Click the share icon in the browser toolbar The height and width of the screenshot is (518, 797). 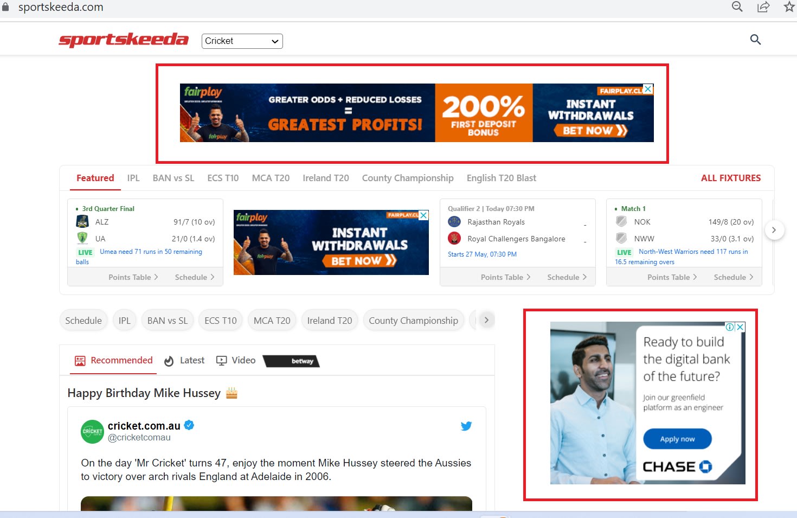click(x=763, y=7)
